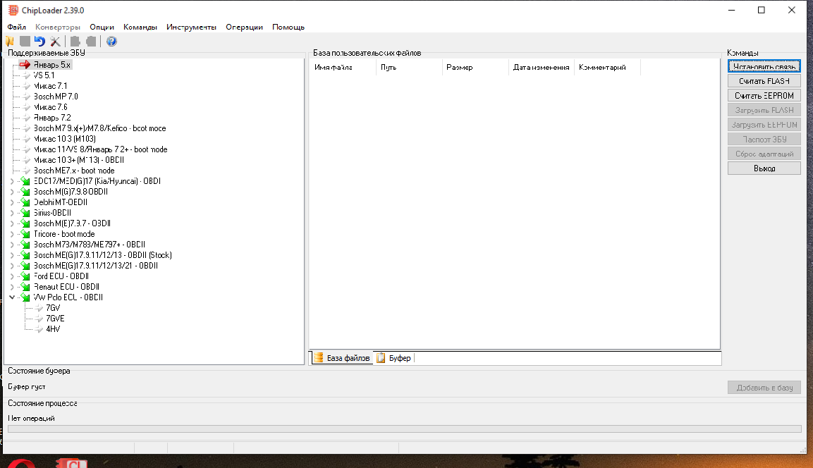Open the Инструменты menu
This screenshot has height=468, width=813.
click(x=191, y=27)
